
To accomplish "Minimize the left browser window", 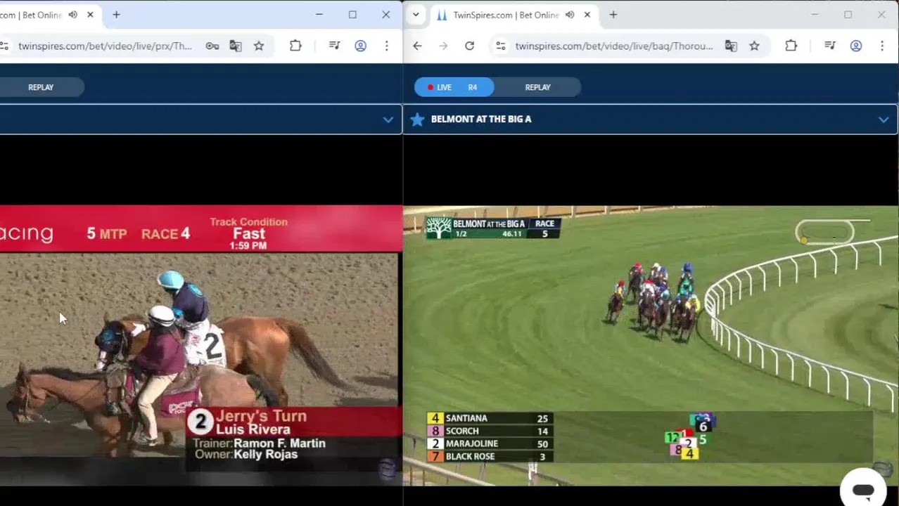I will (x=319, y=15).
